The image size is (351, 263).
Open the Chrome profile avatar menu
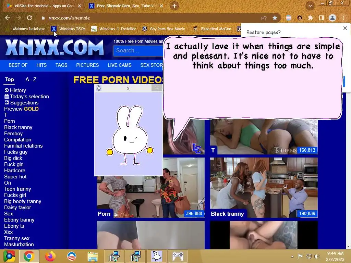tap(332, 18)
